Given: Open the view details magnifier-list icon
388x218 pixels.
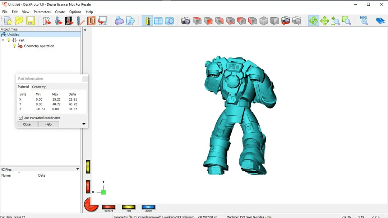Looking at the screenshot, I should (169, 21).
